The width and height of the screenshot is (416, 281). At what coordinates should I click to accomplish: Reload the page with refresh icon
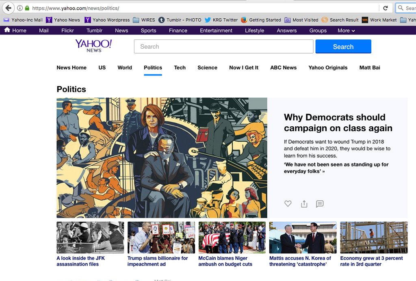(385, 8)
